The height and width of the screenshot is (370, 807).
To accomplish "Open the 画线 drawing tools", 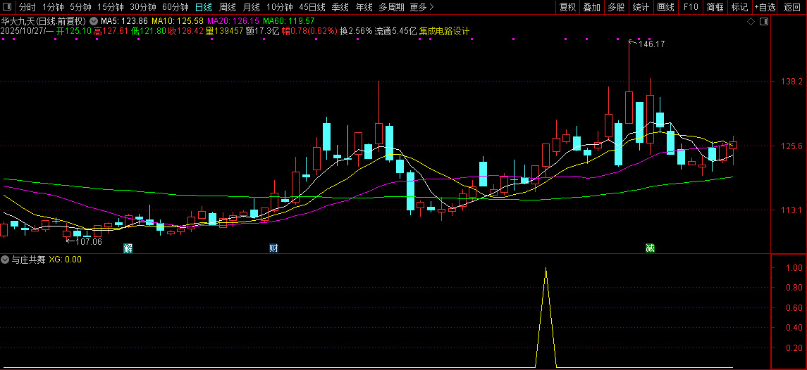I will point(665,7).
